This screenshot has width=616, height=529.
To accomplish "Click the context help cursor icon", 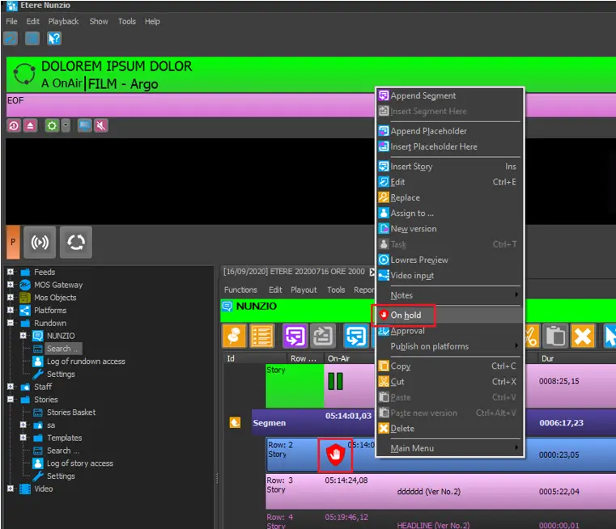I will 54,38.
